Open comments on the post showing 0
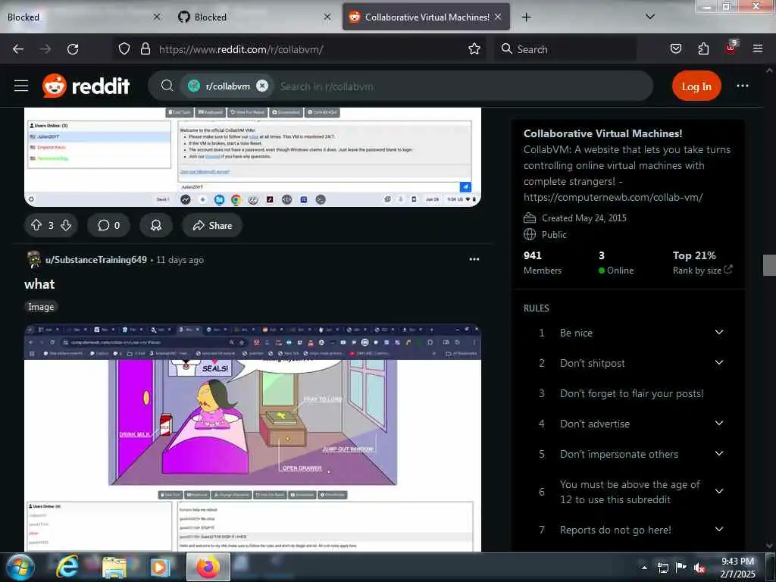Screen dimensions: 776x582 pyautogui.click(x=109, y=226)
